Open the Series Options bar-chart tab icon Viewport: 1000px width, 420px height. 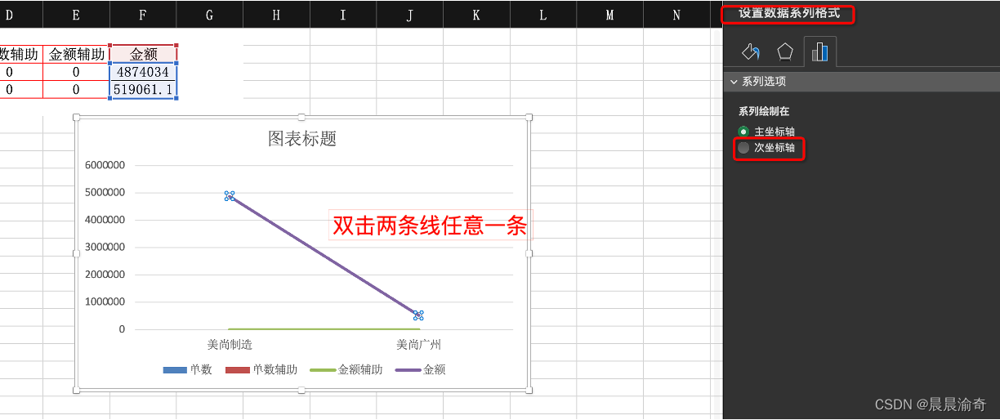tap(820, 52)
